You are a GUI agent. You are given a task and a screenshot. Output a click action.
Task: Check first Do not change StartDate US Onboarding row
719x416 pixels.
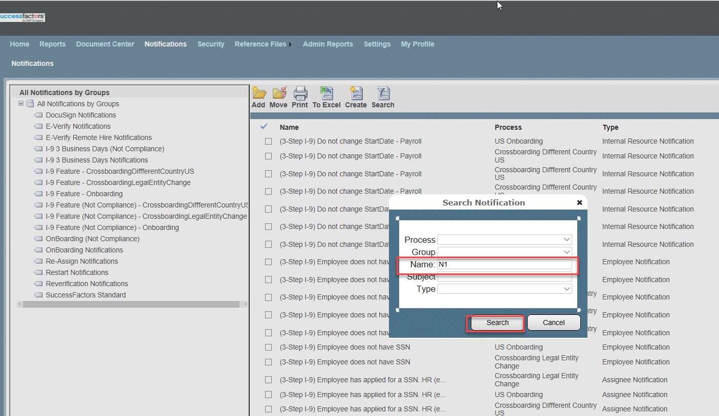coord(268,142)
